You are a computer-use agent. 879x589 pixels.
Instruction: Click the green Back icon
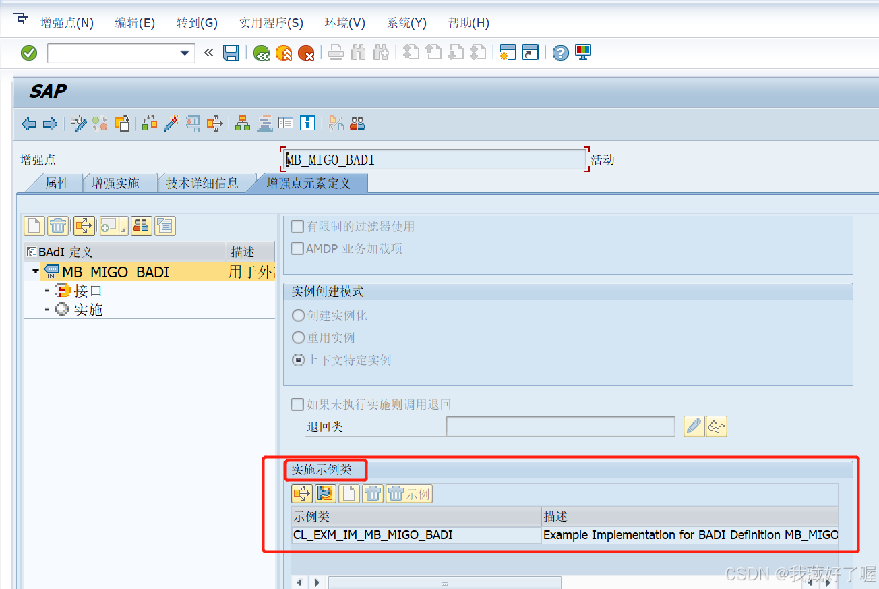[x=262, y=53]
